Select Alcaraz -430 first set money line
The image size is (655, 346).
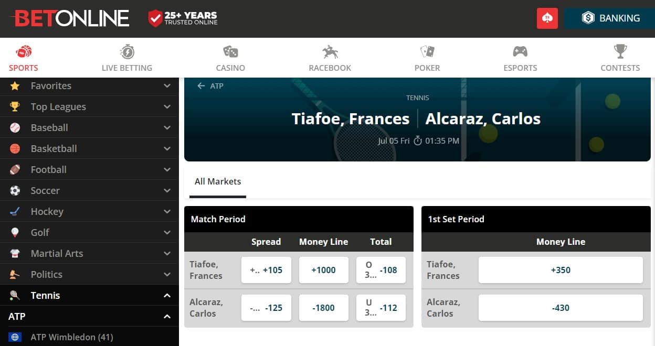(x=561, y=308)
